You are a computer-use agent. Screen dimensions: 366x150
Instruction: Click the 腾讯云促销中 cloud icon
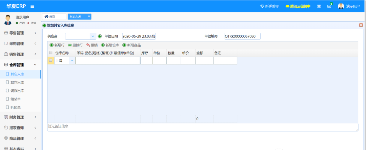tap(287, 6)
